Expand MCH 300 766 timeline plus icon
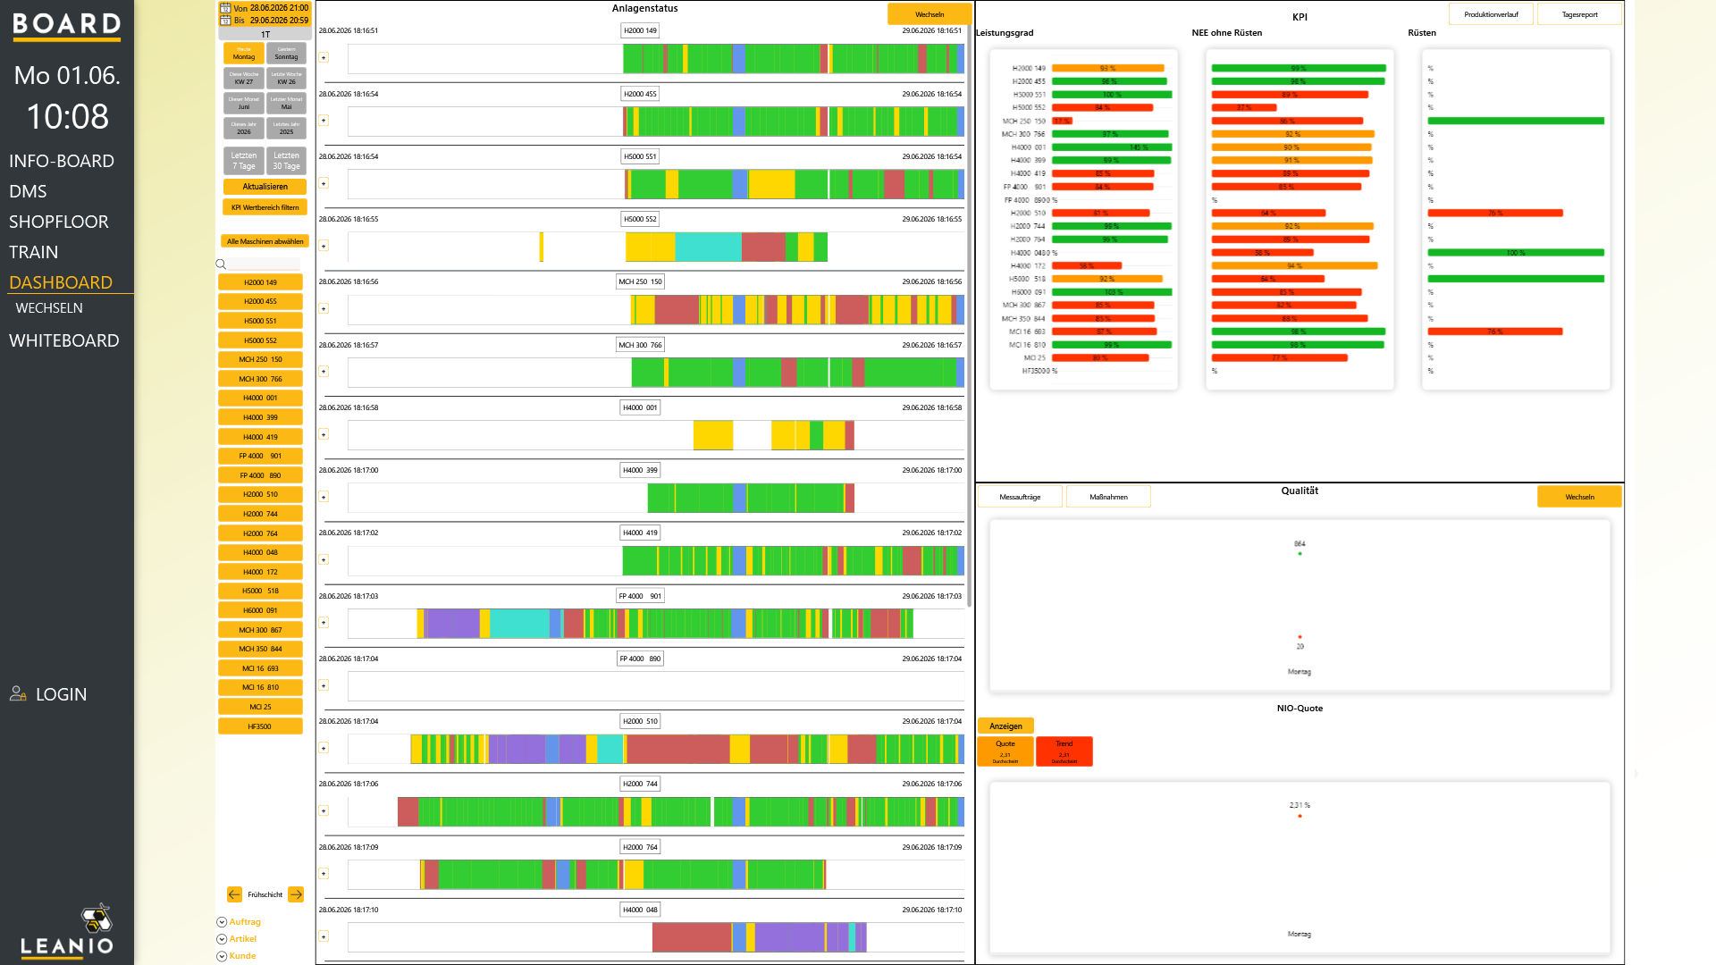Viewport: 1716px width, 965px height. (324, 372)
